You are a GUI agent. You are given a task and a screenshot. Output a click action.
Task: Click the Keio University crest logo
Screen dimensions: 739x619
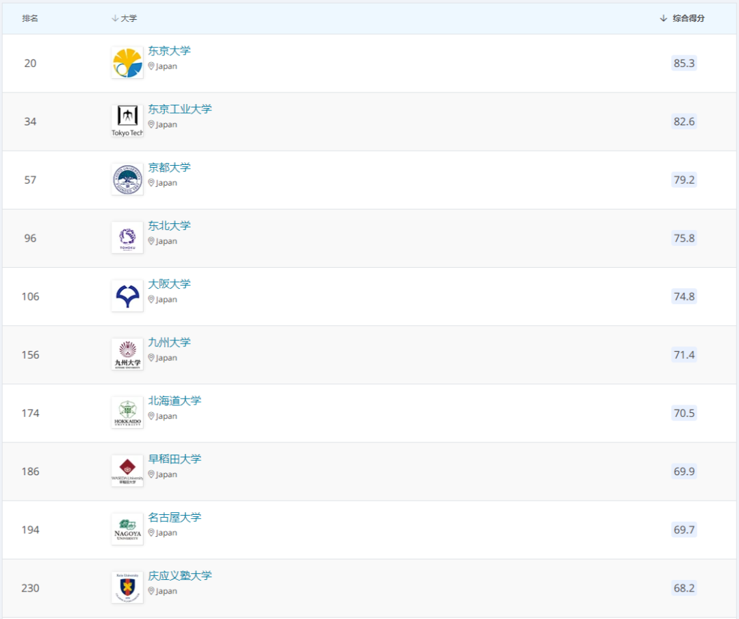127,588
